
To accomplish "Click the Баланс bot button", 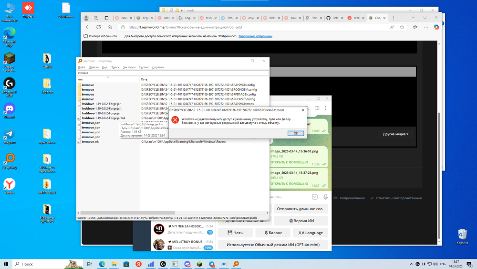I will coord(273,232).
